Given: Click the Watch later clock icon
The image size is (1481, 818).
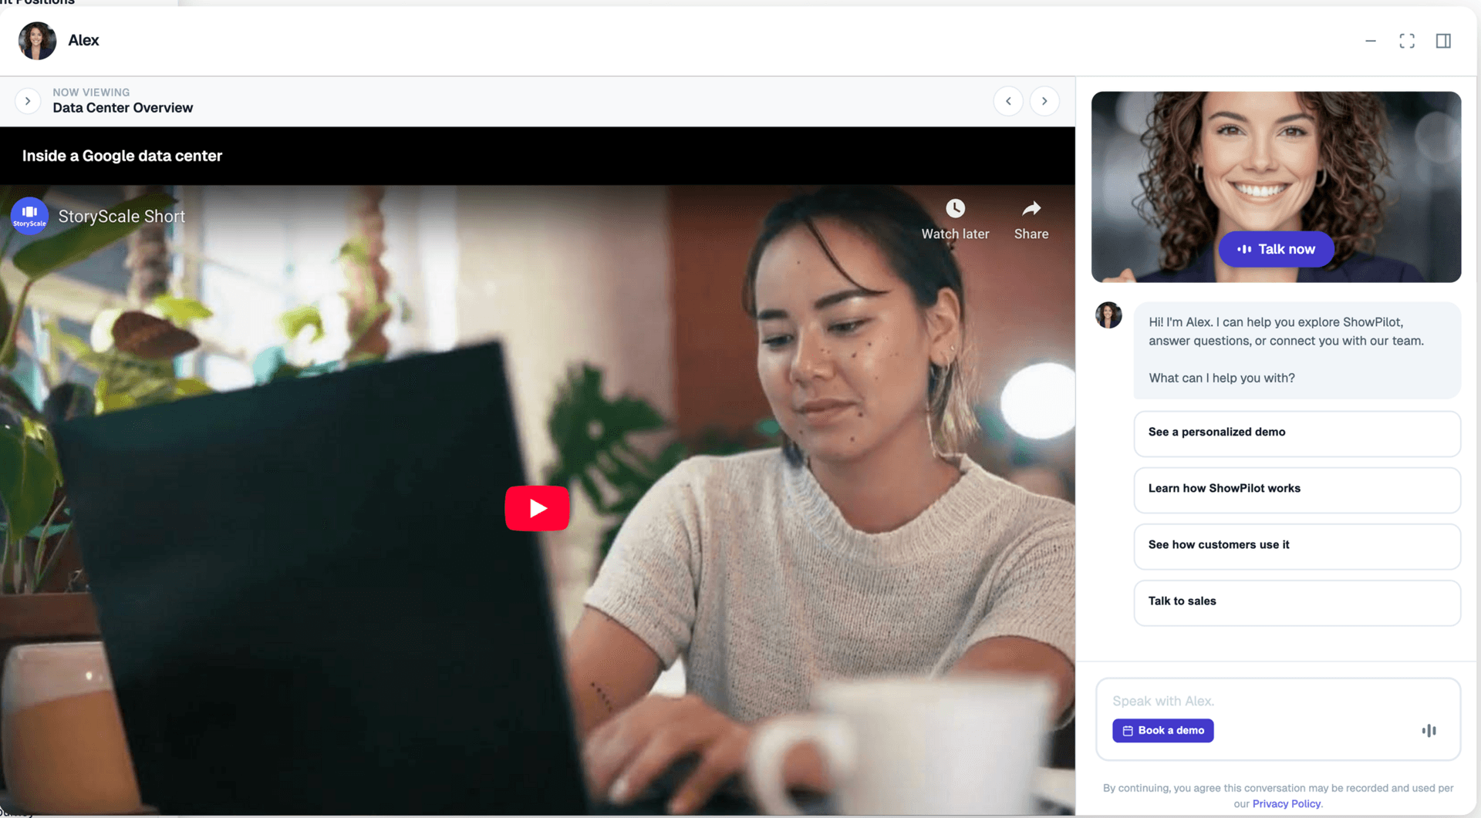Looking at the screenshot, I should (x=955, y=207).
